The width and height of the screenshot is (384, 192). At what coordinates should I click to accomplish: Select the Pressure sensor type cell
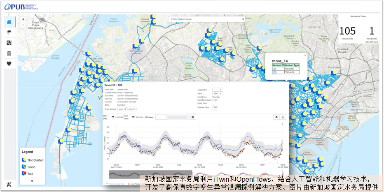292,72
